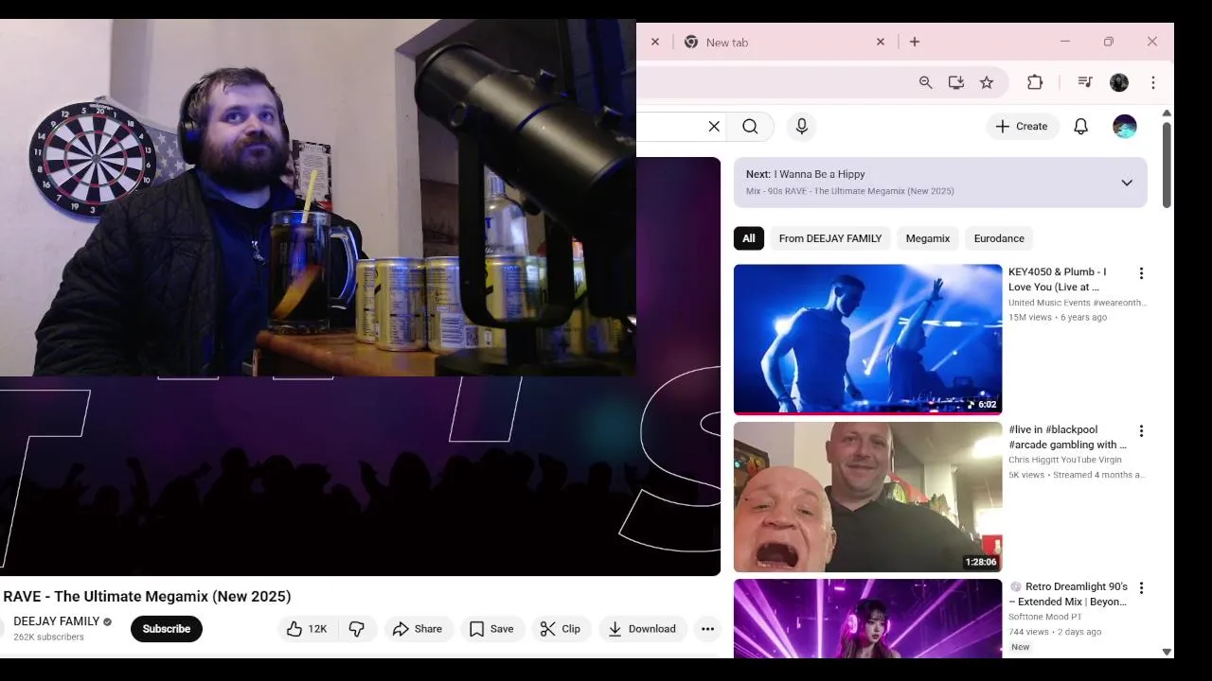The width and height of the screenshot is (1212, 681).
Task: Select the Eurodance filter chip
Action: point(999,238)
